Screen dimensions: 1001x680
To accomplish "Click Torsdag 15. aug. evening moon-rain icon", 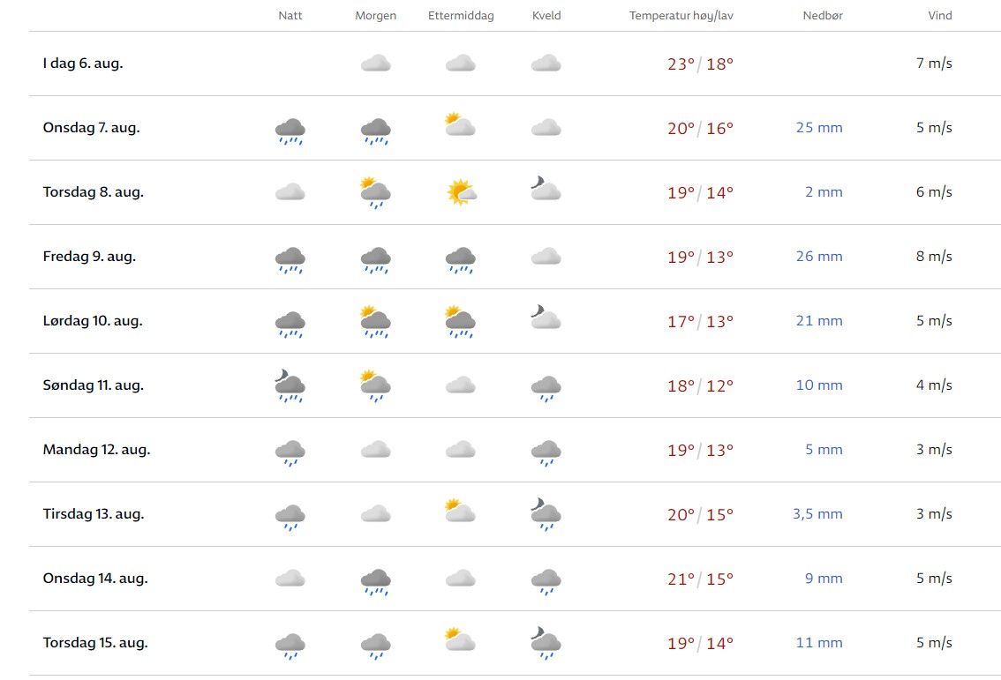I will [x=546, y=643].
